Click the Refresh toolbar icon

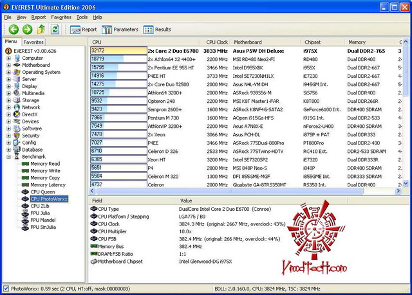click(55, 30)
